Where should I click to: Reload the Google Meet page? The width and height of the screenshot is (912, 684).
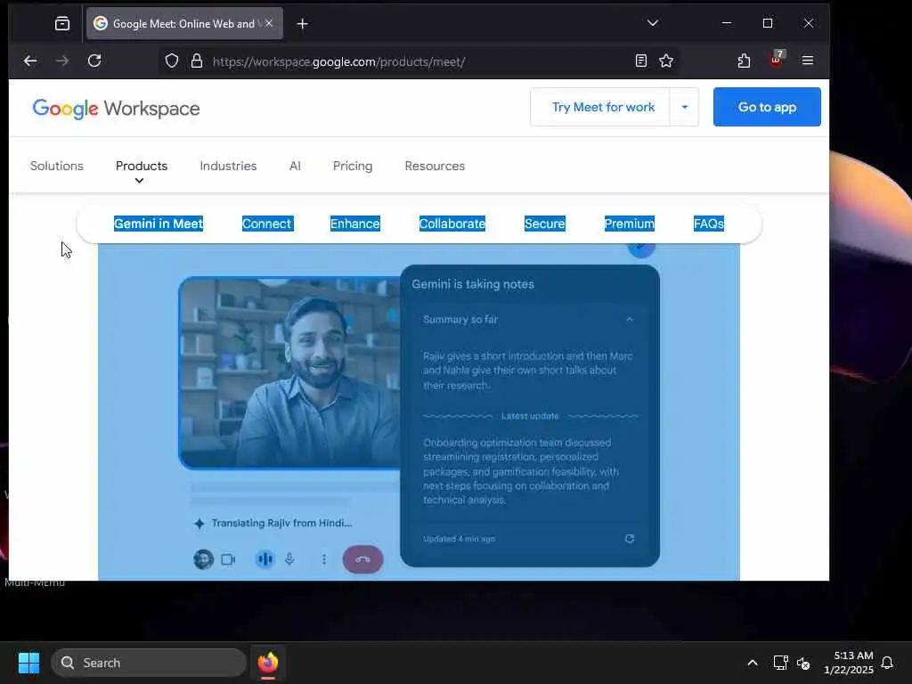(x=94, y=61)
